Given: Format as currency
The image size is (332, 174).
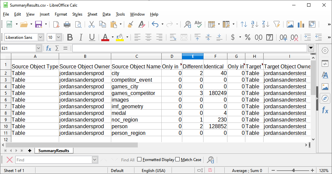Looking at the screenshot, I should 233,38.
